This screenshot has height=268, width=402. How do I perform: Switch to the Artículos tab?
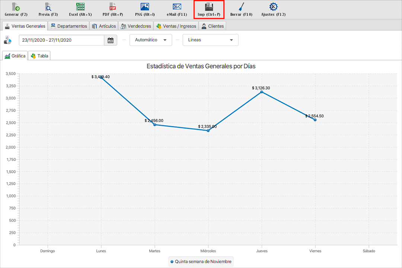(104, 26)
